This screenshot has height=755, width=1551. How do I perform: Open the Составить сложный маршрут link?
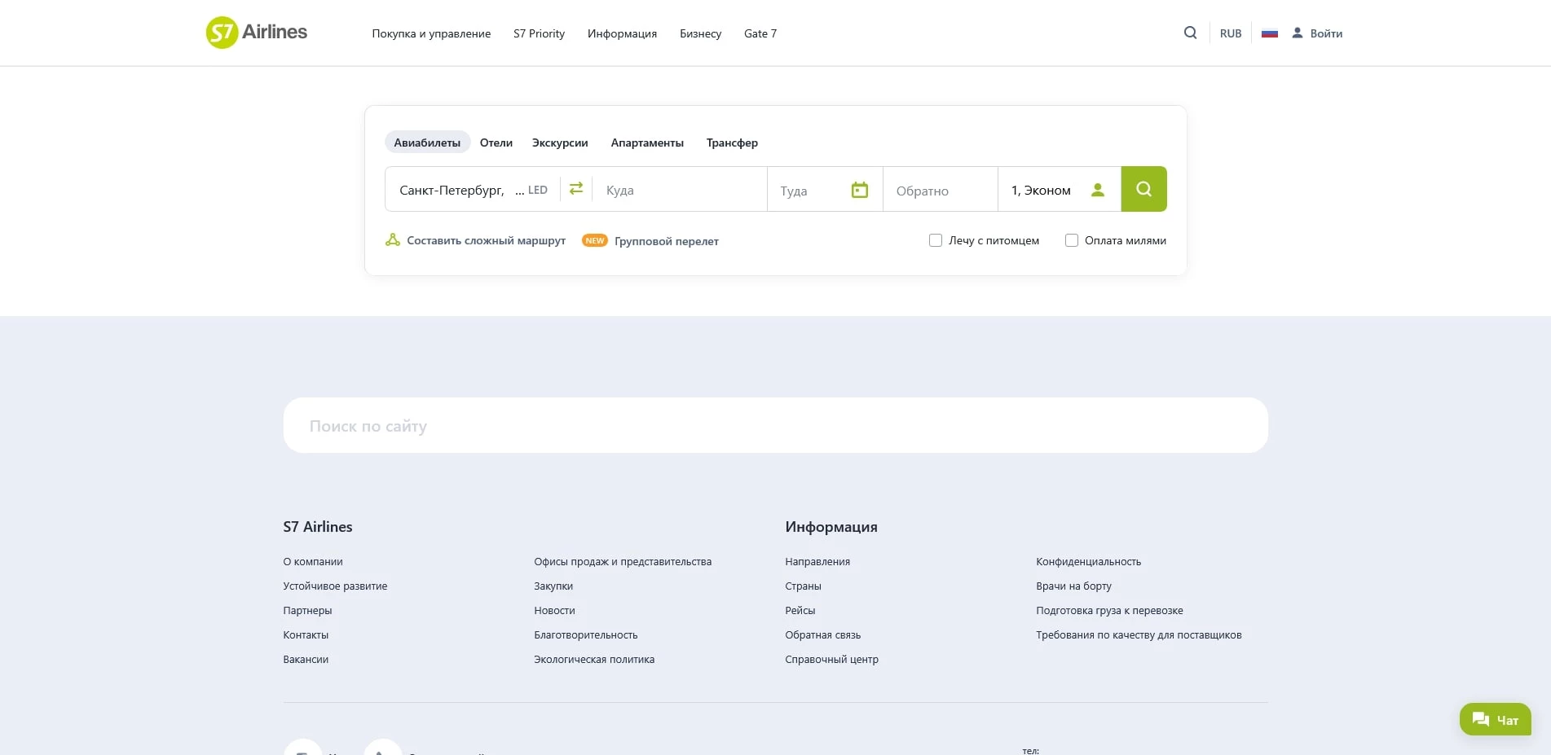coord(486,240)
